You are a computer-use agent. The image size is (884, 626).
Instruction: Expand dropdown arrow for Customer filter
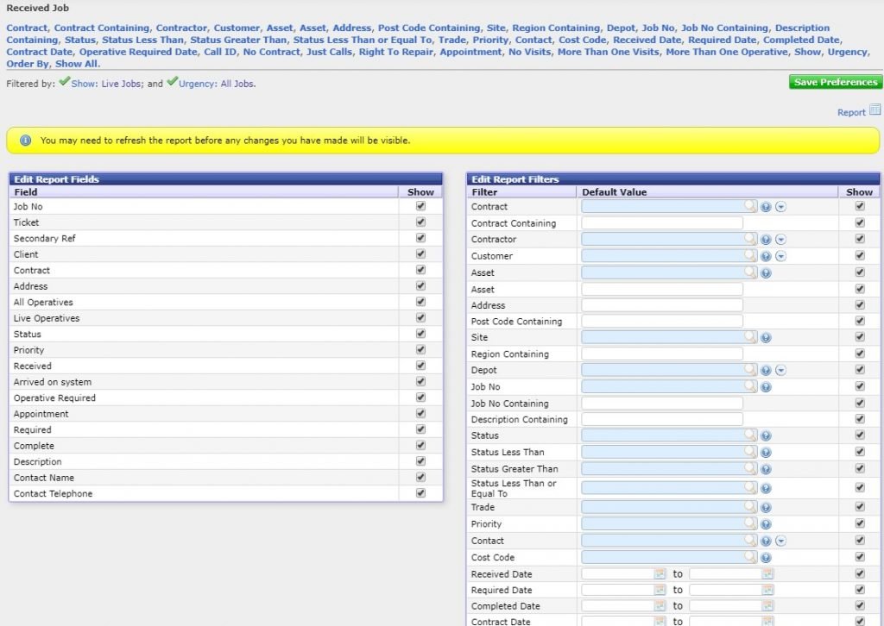click(780, 256)
